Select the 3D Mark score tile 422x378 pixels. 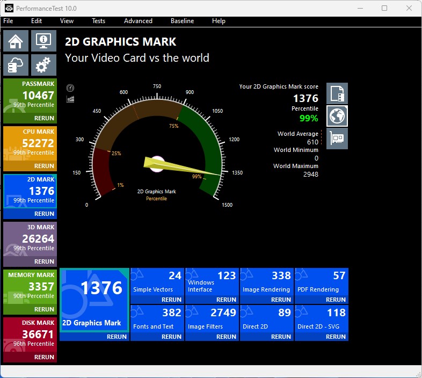pyautogui.click(x=30, y=239)
